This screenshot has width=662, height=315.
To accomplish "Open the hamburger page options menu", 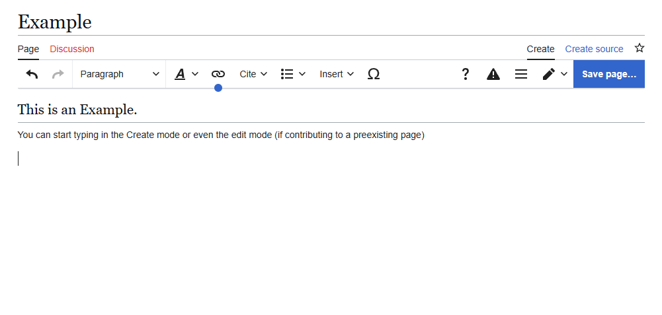I will [x=521, y=74].
